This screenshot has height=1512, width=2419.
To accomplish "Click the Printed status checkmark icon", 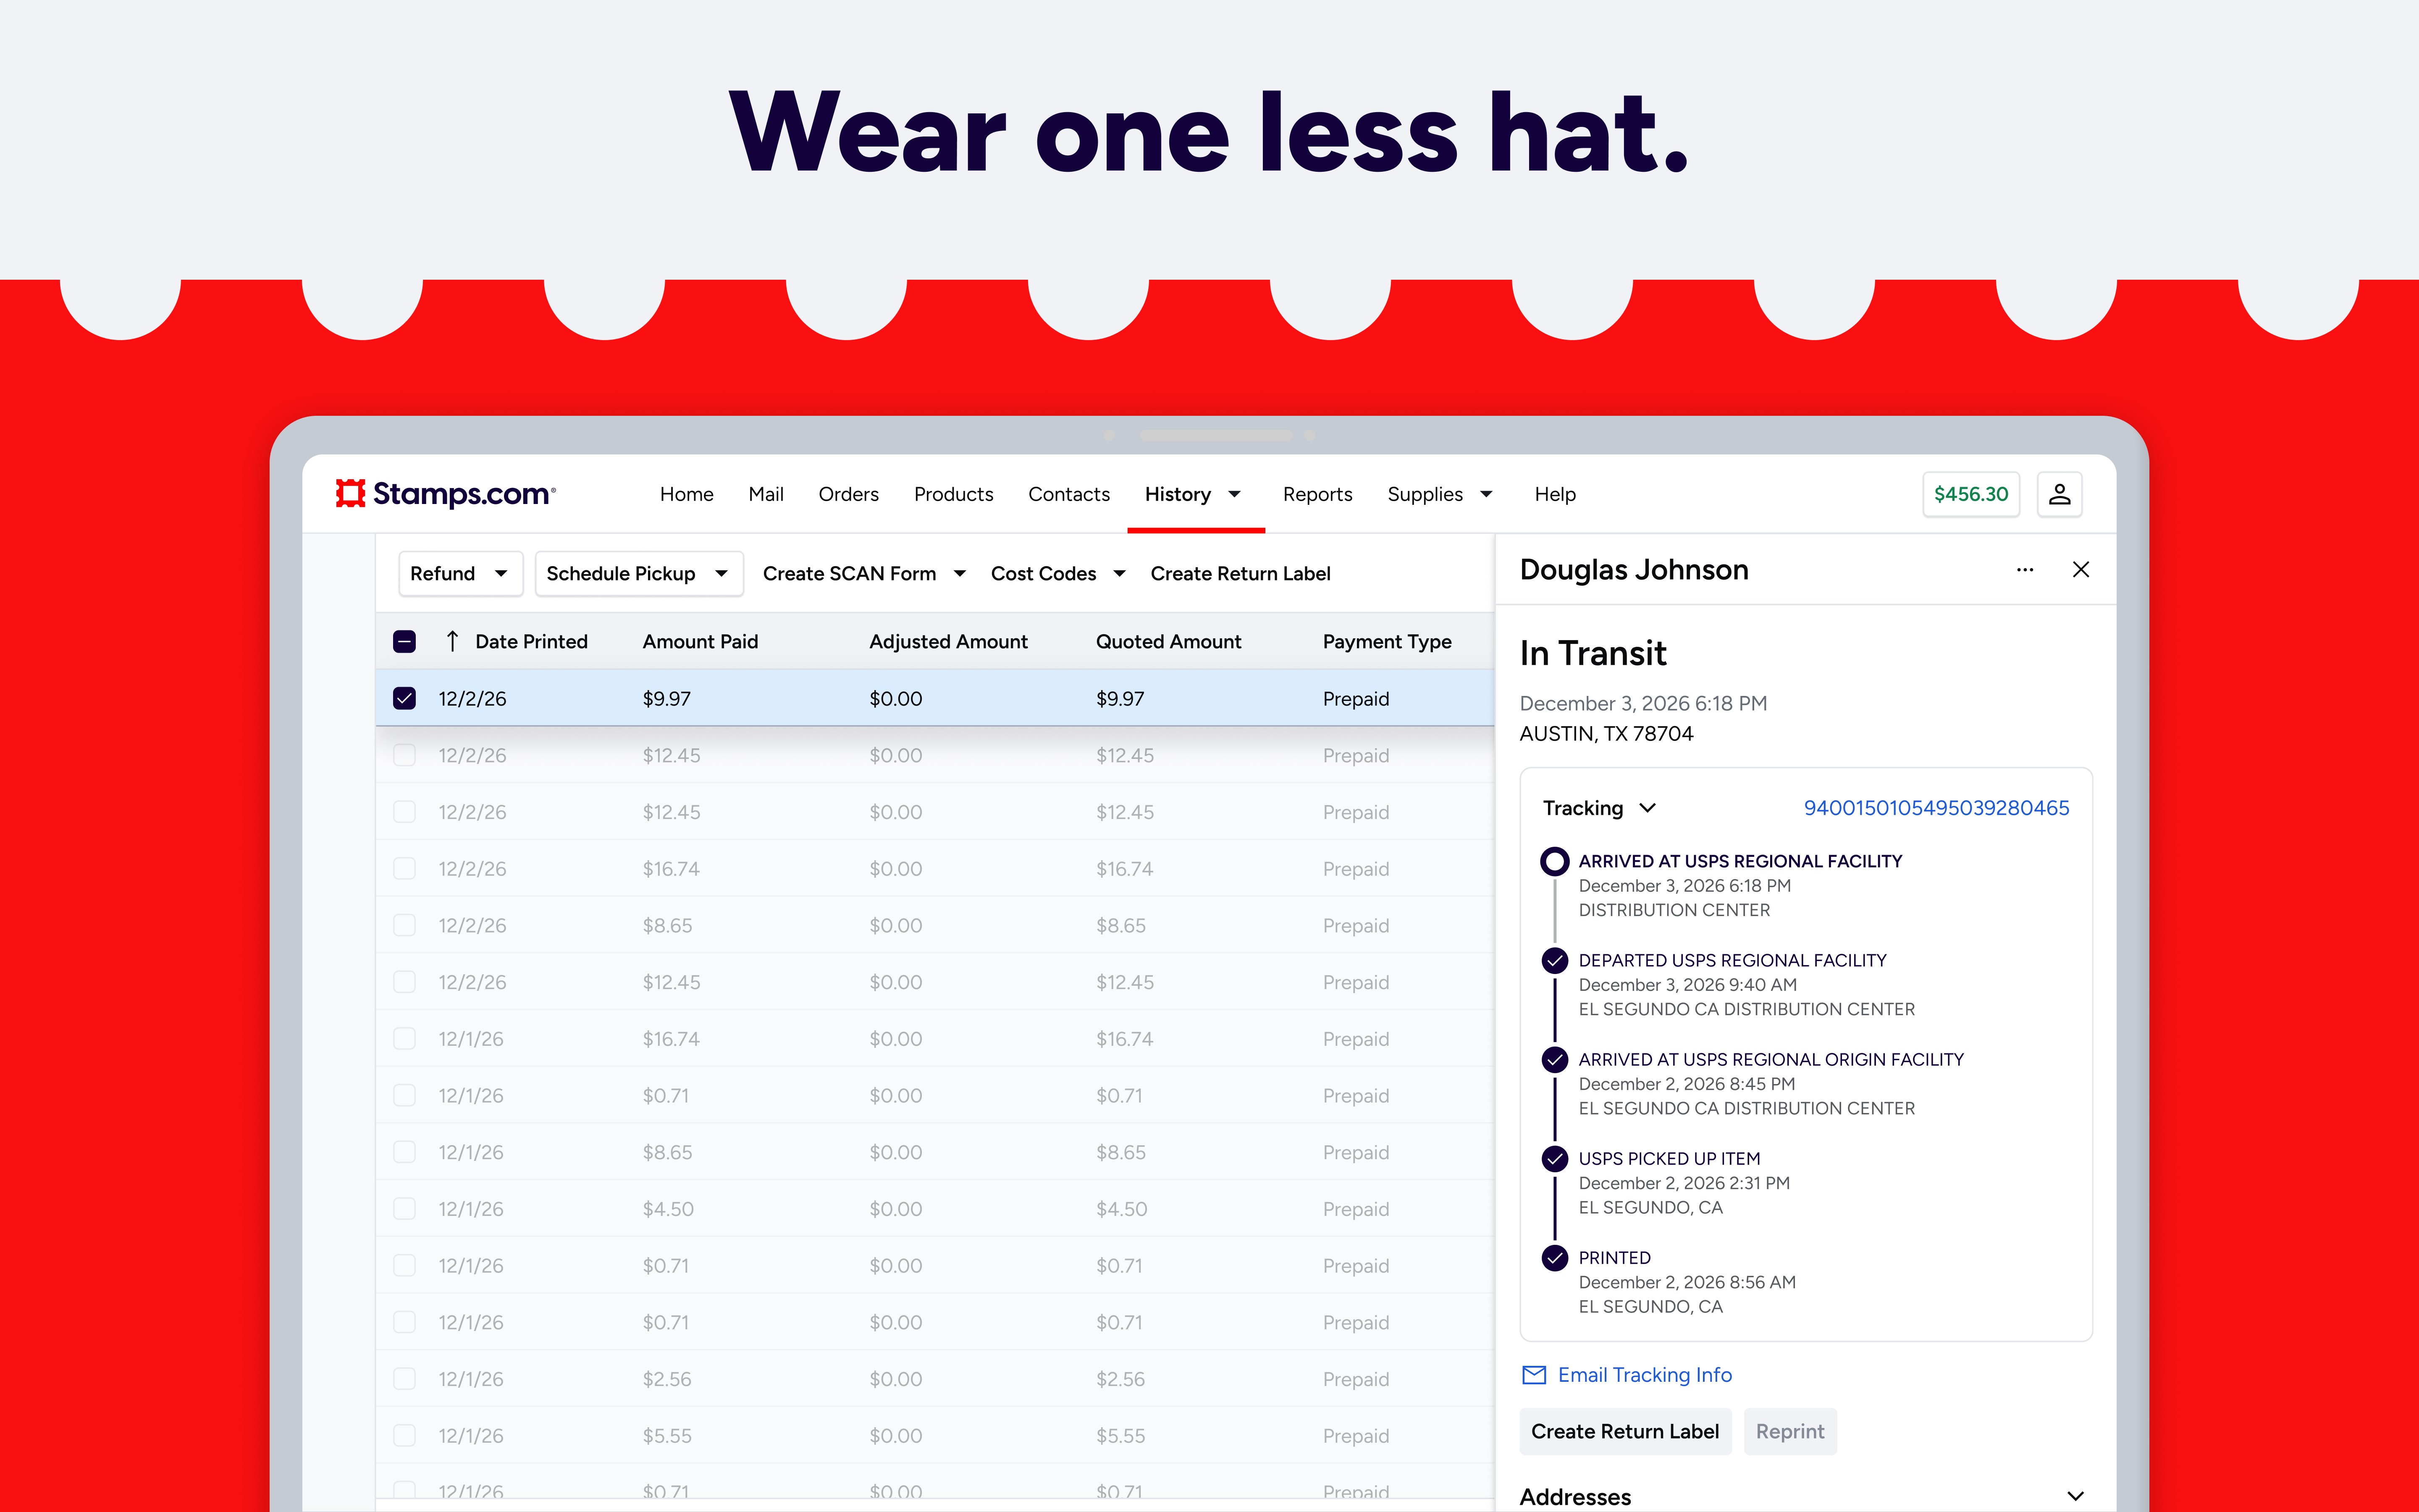I will 1554,1257.
